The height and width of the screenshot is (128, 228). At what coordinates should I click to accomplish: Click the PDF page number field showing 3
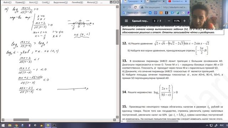coord(154,21)
